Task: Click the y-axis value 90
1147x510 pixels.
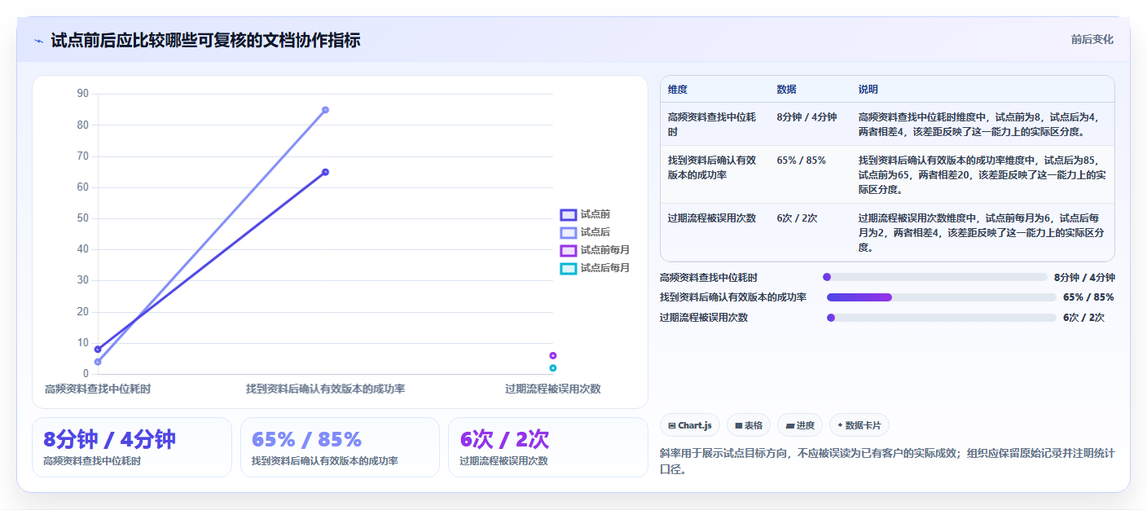Action: (x=82, y=94)
